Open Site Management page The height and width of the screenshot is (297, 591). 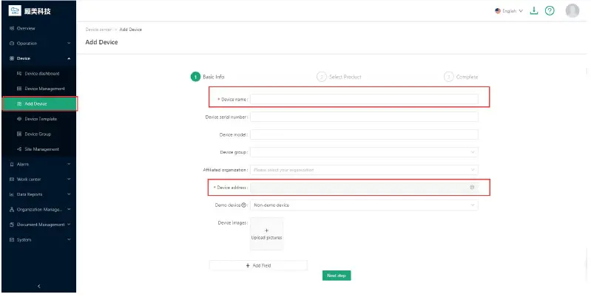point(42,149)
